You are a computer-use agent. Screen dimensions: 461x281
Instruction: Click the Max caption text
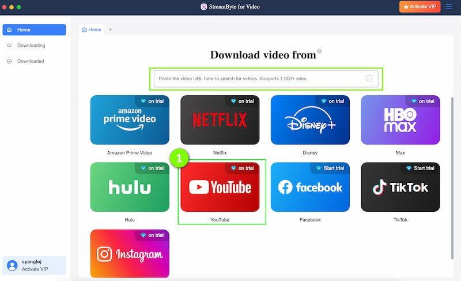tap(400, 153)
